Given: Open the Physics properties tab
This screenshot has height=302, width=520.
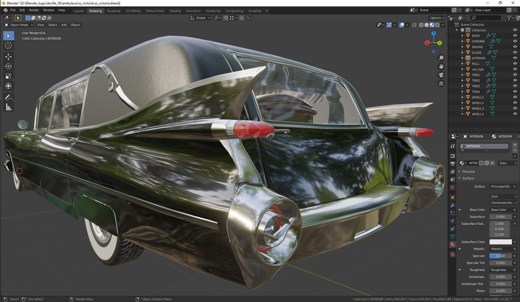Looking at the screenshot, I should [453, 221].
